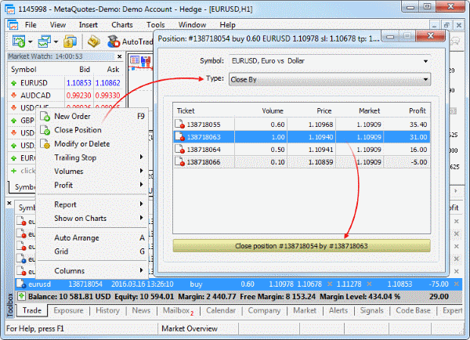The width and height of the screenshot is (470, 340).
Task: Click the Profit column header in dialog
Action: coord(418,111)
